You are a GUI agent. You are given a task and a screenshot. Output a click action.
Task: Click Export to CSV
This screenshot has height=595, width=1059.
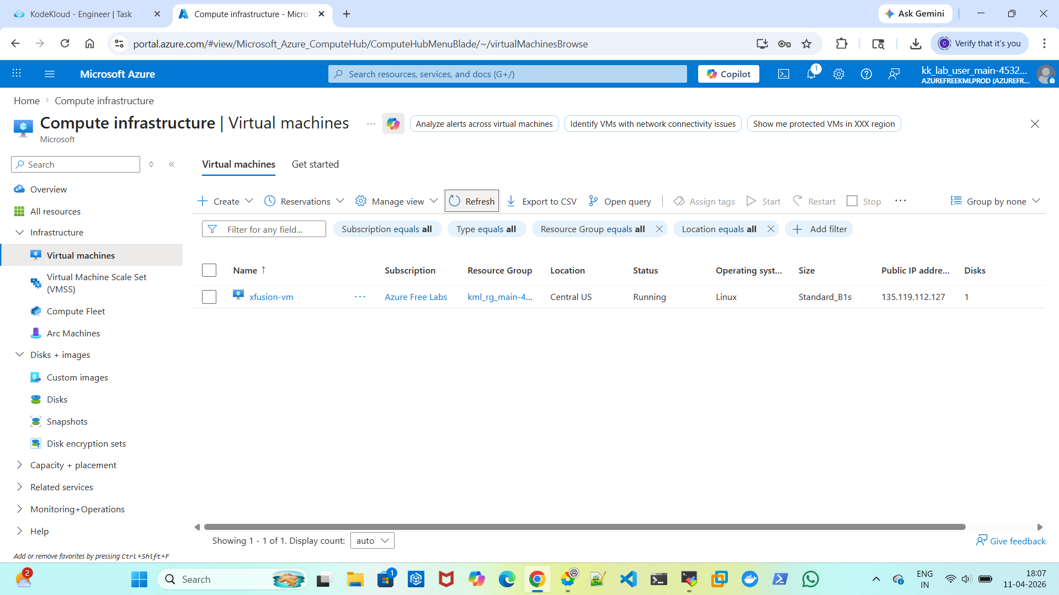(541, 201)
